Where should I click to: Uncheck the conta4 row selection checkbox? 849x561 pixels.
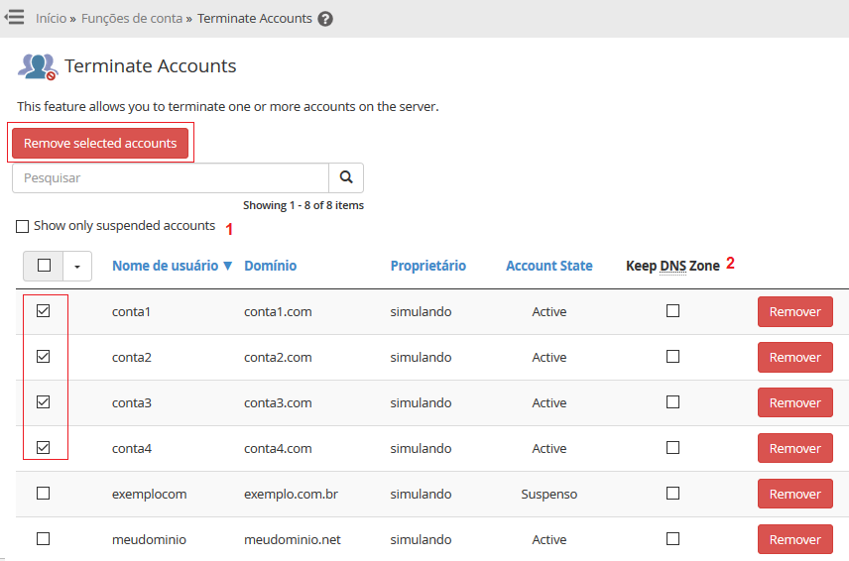[x=44, y=447]
